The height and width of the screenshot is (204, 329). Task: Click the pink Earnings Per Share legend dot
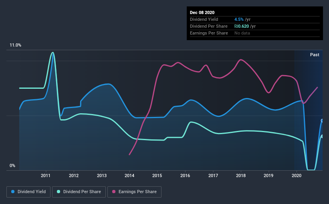(x=114, y=192)
